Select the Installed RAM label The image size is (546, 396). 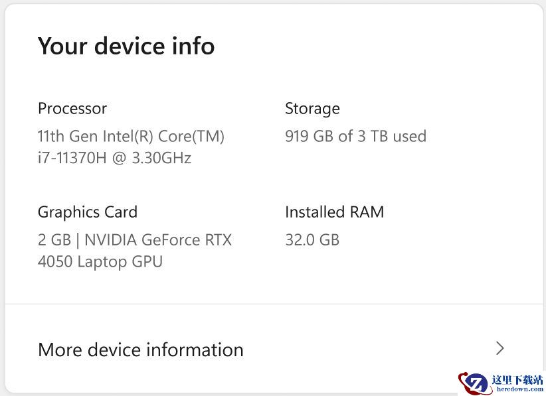[334, 212]
